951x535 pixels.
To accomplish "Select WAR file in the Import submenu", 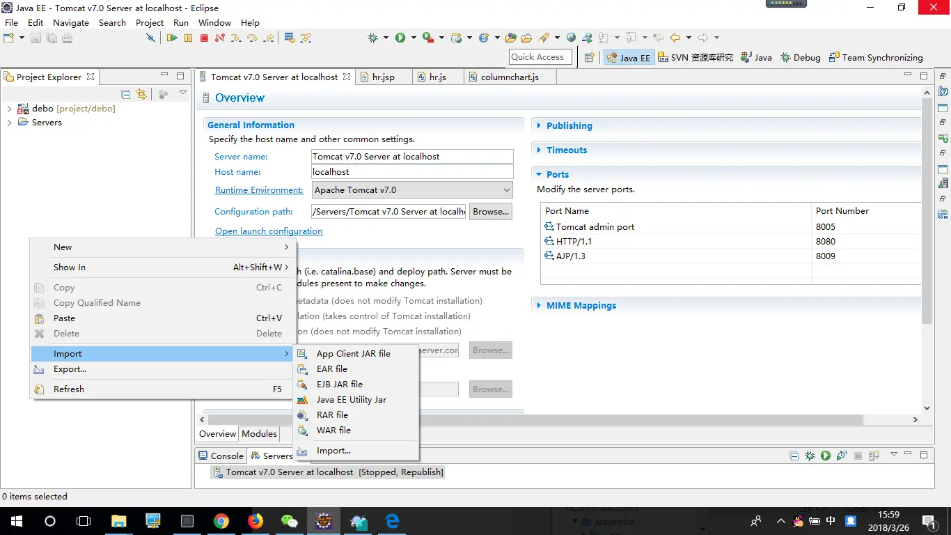I will [x=356, y=431].
